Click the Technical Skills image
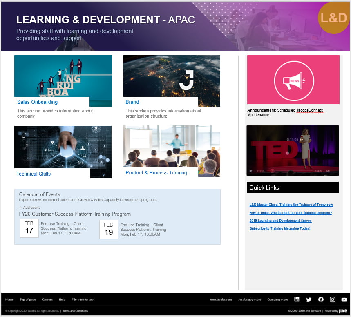This screenshot has height=317, width=351. [x=63, y=147]
